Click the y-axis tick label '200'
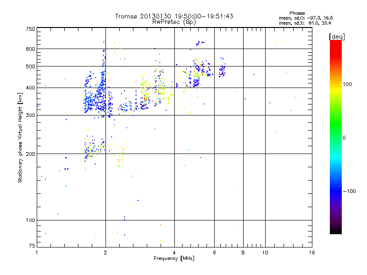The height and width of the screenshot is (275, 367). (30, 154)
